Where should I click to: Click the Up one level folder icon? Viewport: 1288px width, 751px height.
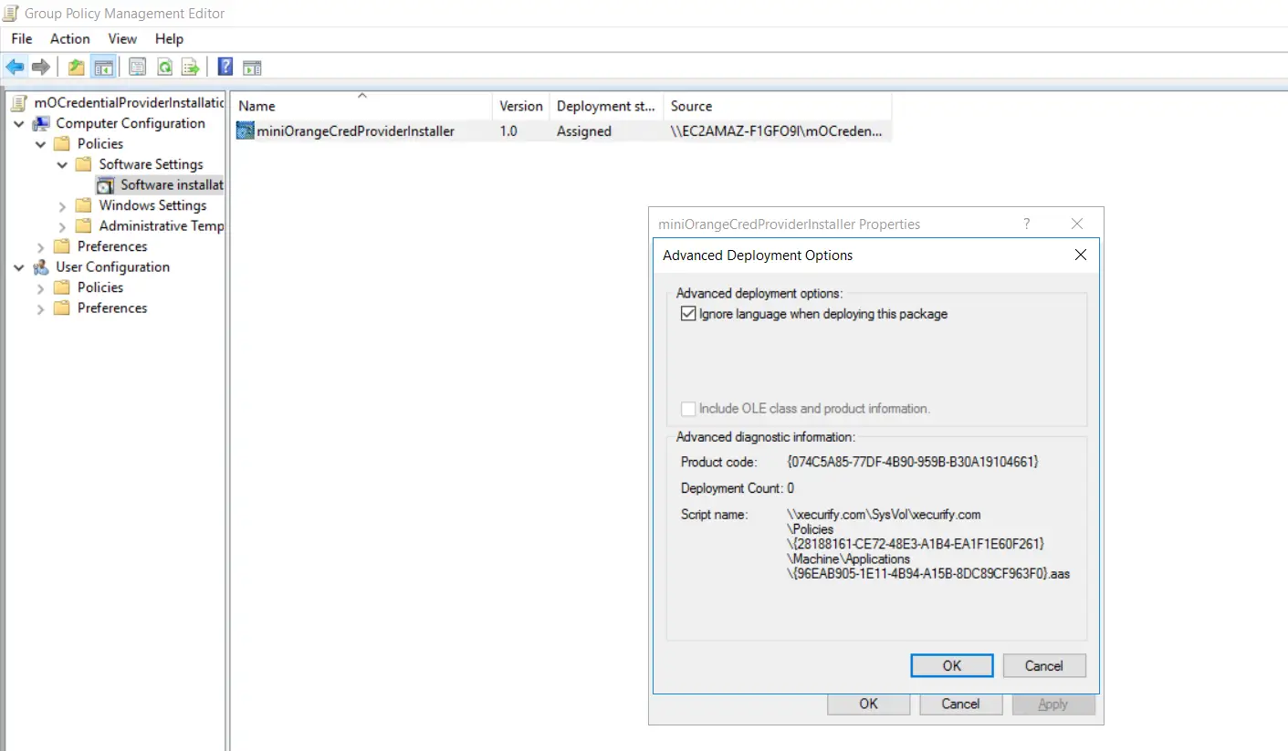[x=77, y=67]
